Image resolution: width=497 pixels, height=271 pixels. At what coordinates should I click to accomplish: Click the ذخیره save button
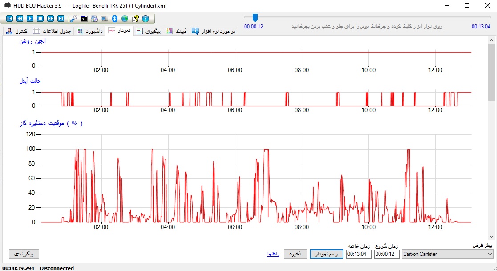click(295, 254)
